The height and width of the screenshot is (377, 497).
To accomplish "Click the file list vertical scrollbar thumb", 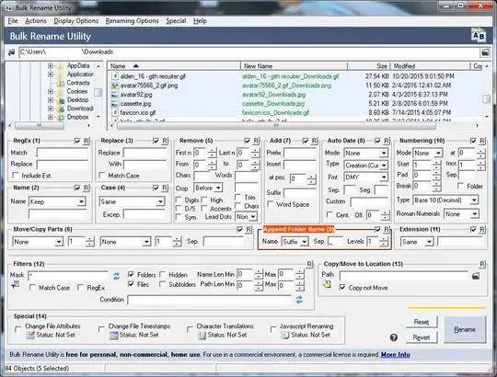I will point(486,98).
